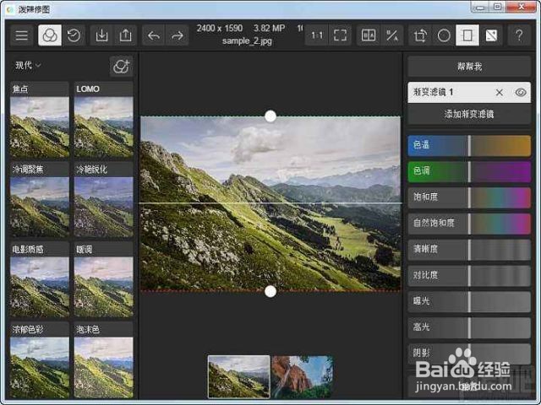Viewport: 541px width, 405px height.
Task: Expand the 现代 preset category dropdown
Action: coord(28,65)
